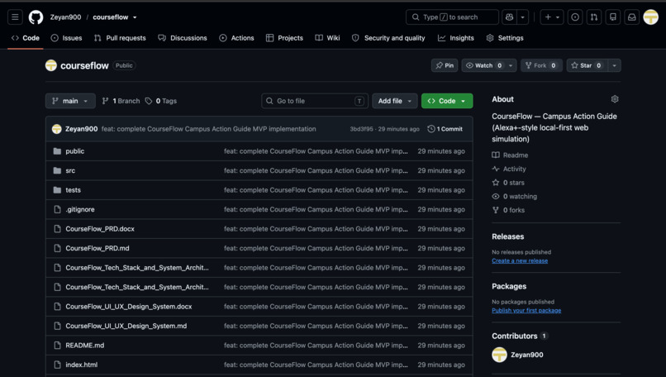Viewport: 666px width, 377px height.
Task: Expand the Copilot dropdown arrow
Action: (x=523, y=17)
